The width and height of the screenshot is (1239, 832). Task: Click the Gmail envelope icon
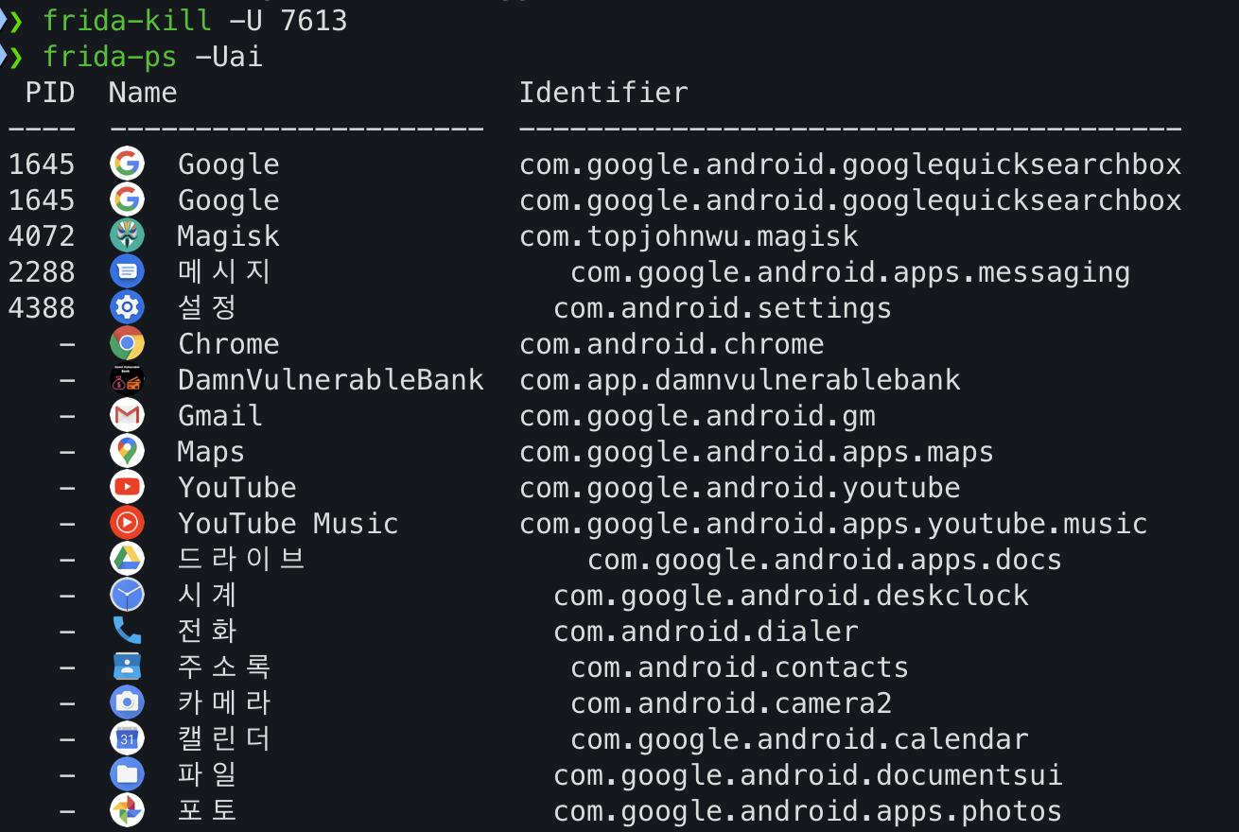(127, 416)
